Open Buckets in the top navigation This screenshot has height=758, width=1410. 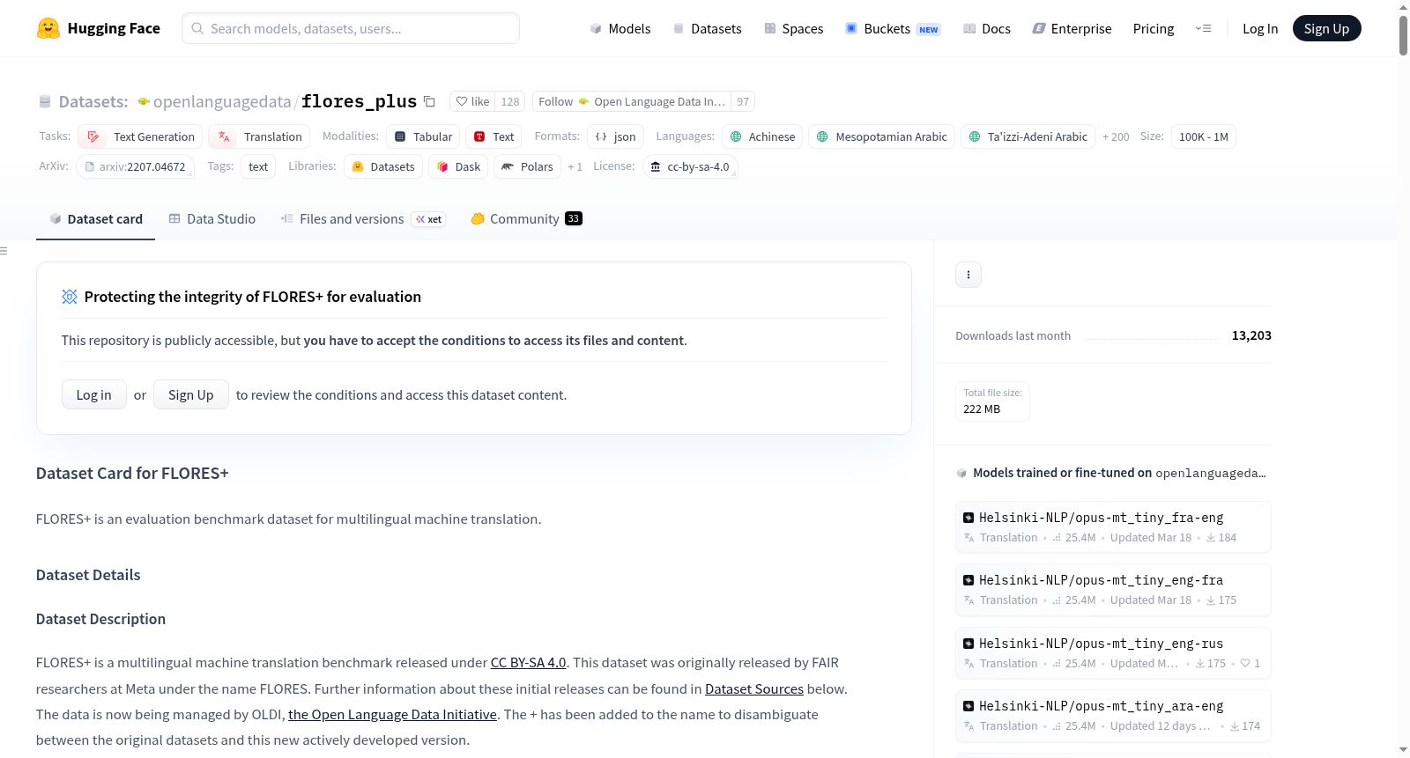(x=893, y=28)
